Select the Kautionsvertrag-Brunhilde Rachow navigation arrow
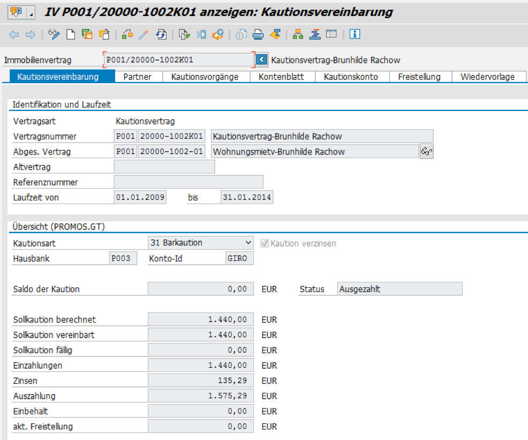The height and width of the screenshot is (440, 528). click(262, 60)
